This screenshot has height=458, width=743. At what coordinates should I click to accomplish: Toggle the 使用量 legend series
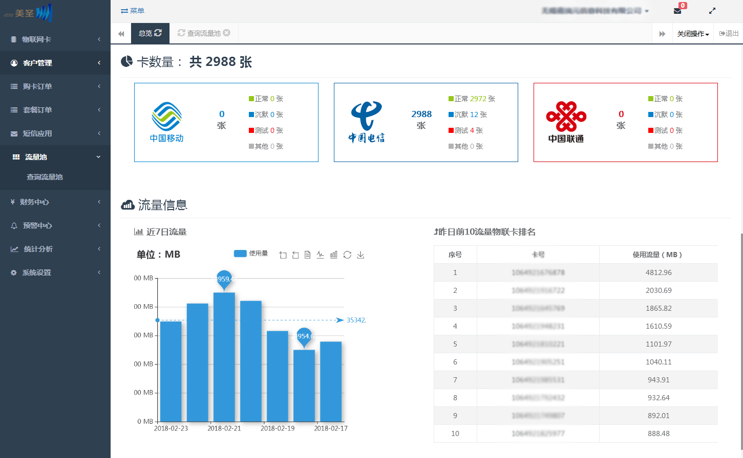pyautogui.click(x=251, y=254)
